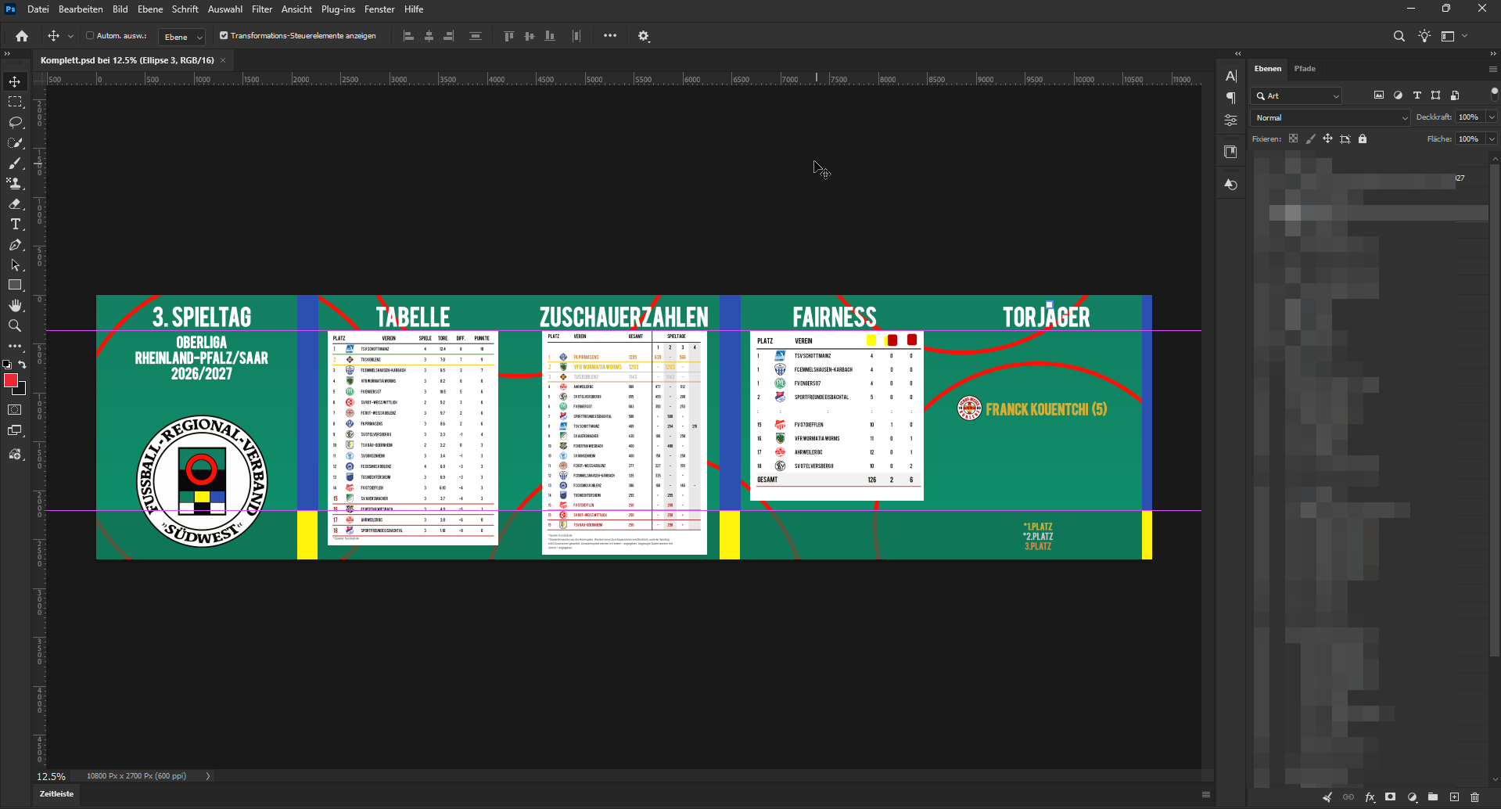Open the Filter menu
Viewport: 1501px width, 809px height.
pos(262,9)
